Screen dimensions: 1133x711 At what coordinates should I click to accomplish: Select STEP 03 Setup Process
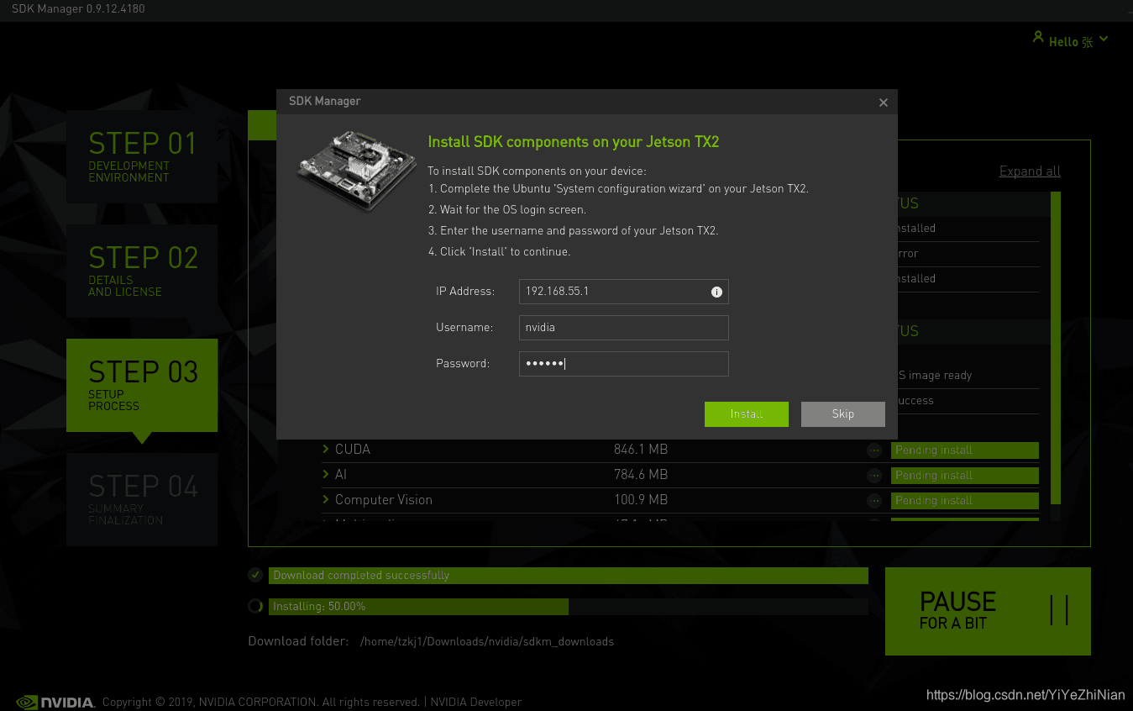142,386
